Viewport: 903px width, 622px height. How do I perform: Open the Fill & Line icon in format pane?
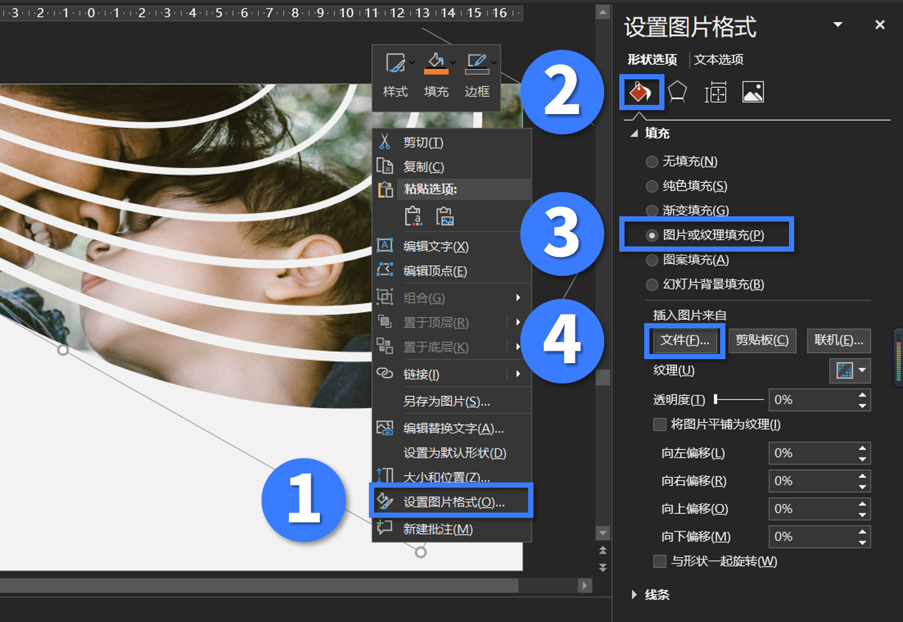[641, 92]
